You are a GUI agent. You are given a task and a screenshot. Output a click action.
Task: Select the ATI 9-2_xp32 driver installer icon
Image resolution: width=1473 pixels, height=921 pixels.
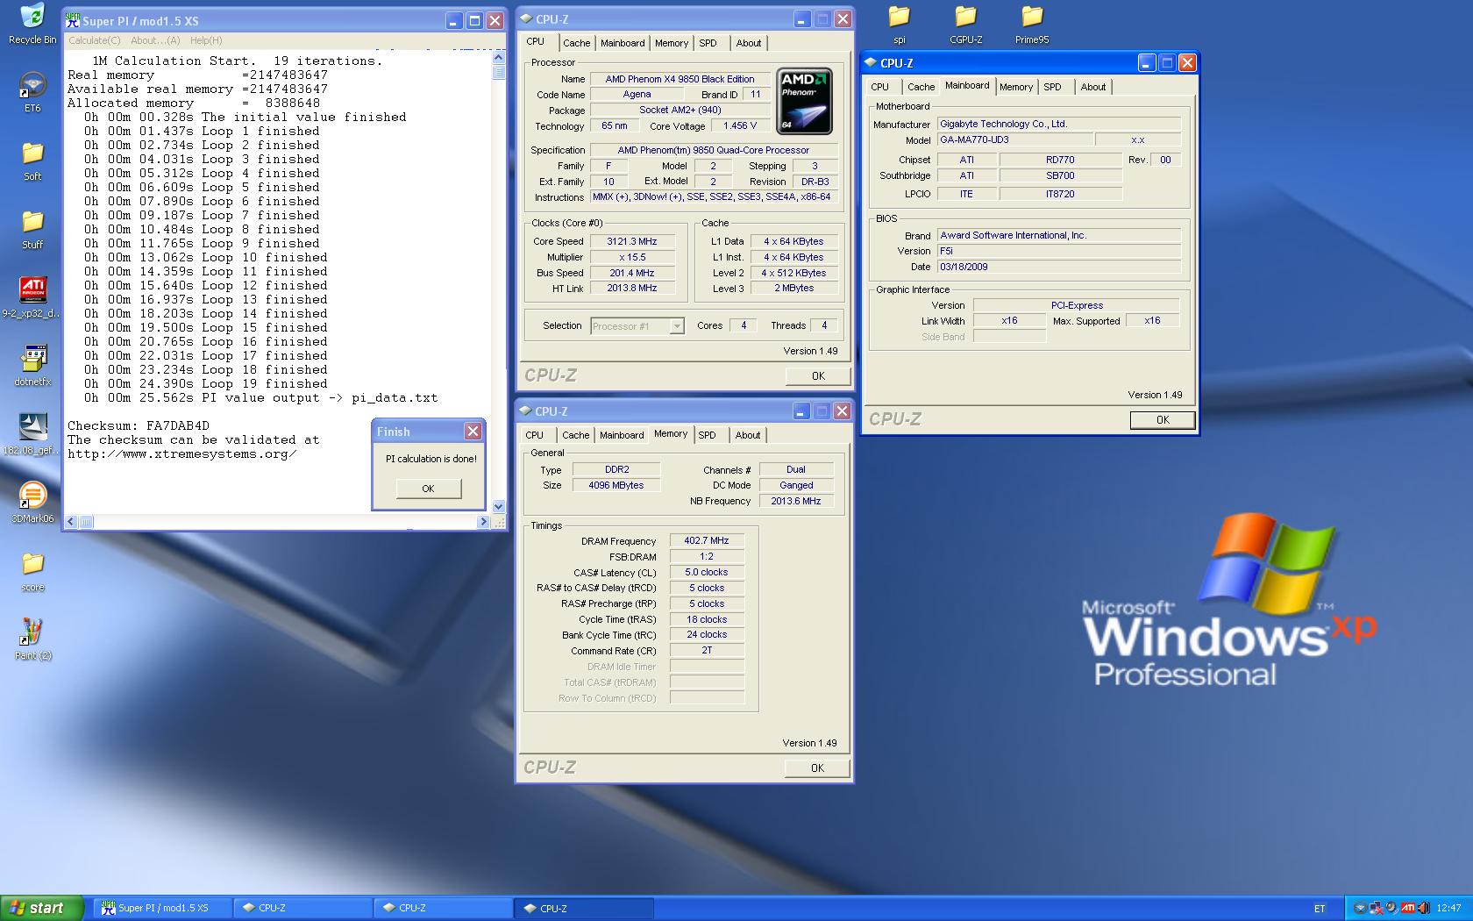pyautogui.click(x=32, y=297)
